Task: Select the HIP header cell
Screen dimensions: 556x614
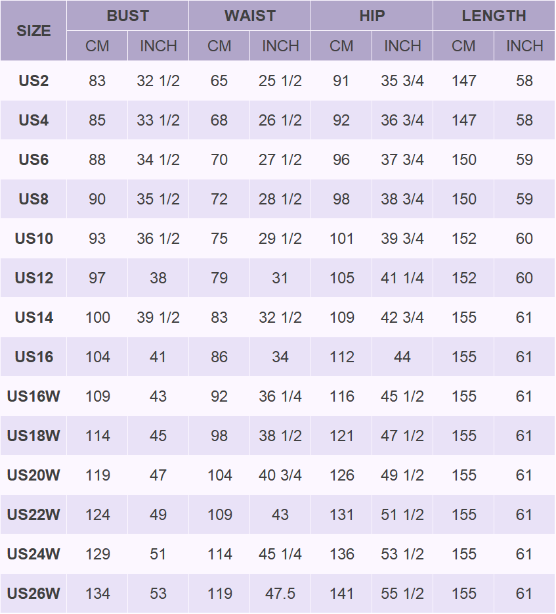Action: pos(372,16)
